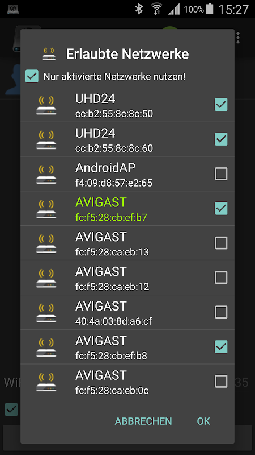Enable the AndroidAP network checkbox
Viewport: 255px width, 455px height.
pyautogui.click(x=221, y=174)
